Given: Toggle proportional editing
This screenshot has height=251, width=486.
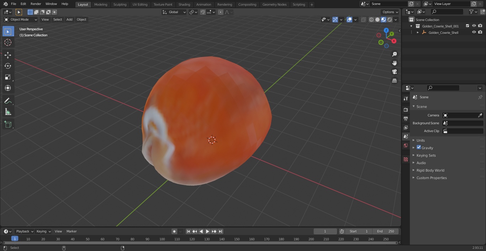Looking at the screenshot, I should [x=220, y=12].
